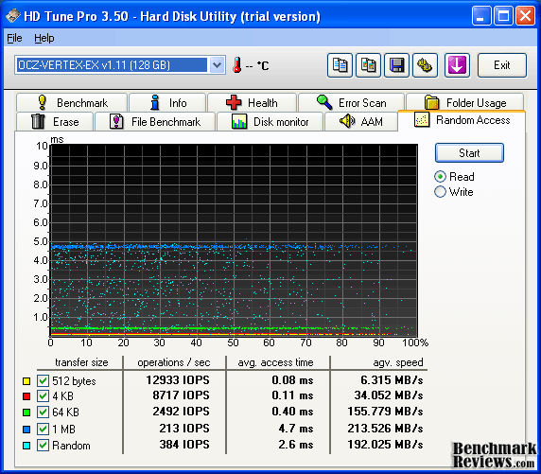The height and width of the screenshot is (474, 541).
Task: Click the thermometer temperature icon
Action: [236, 65]
